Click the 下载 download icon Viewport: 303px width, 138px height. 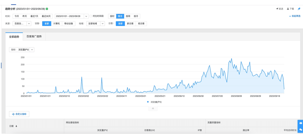(288, 9)
